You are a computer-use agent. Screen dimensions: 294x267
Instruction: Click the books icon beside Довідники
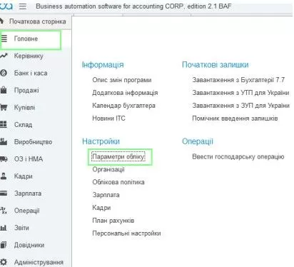[4, 245]
